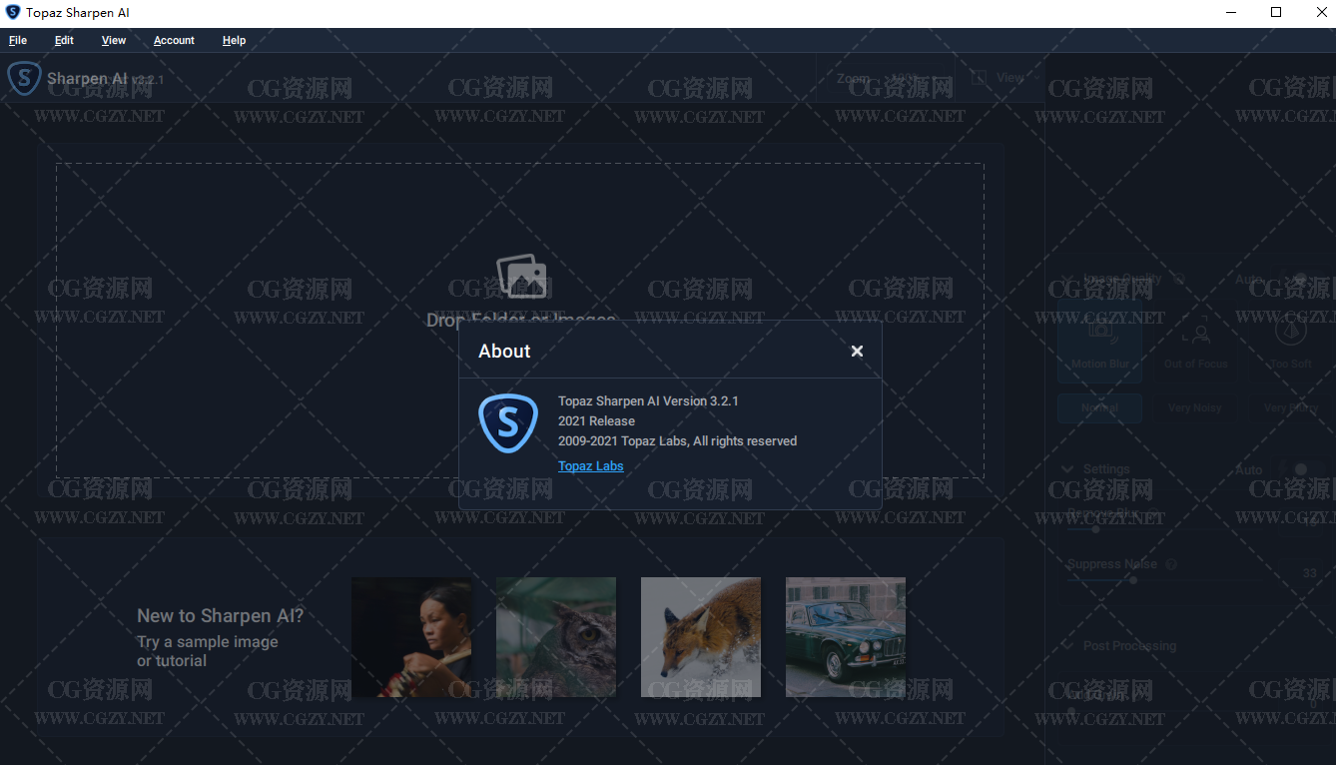
Task: Click the Suppress Noise slider handle
Action: point(1132,580)
